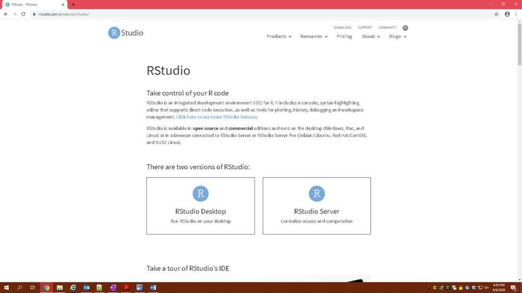The height and width of the screenshot is (293, 522).
Task: Click the network icon in system tray
Action: [480, 287]
